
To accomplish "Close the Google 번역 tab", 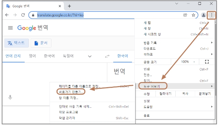I will pyautogui.click(x=60, y=6).
